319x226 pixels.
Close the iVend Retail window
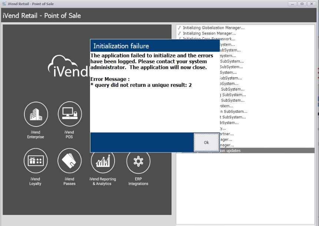pos(312,4)
